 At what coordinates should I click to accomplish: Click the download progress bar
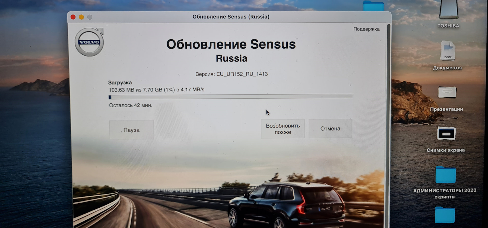point(231,96)
